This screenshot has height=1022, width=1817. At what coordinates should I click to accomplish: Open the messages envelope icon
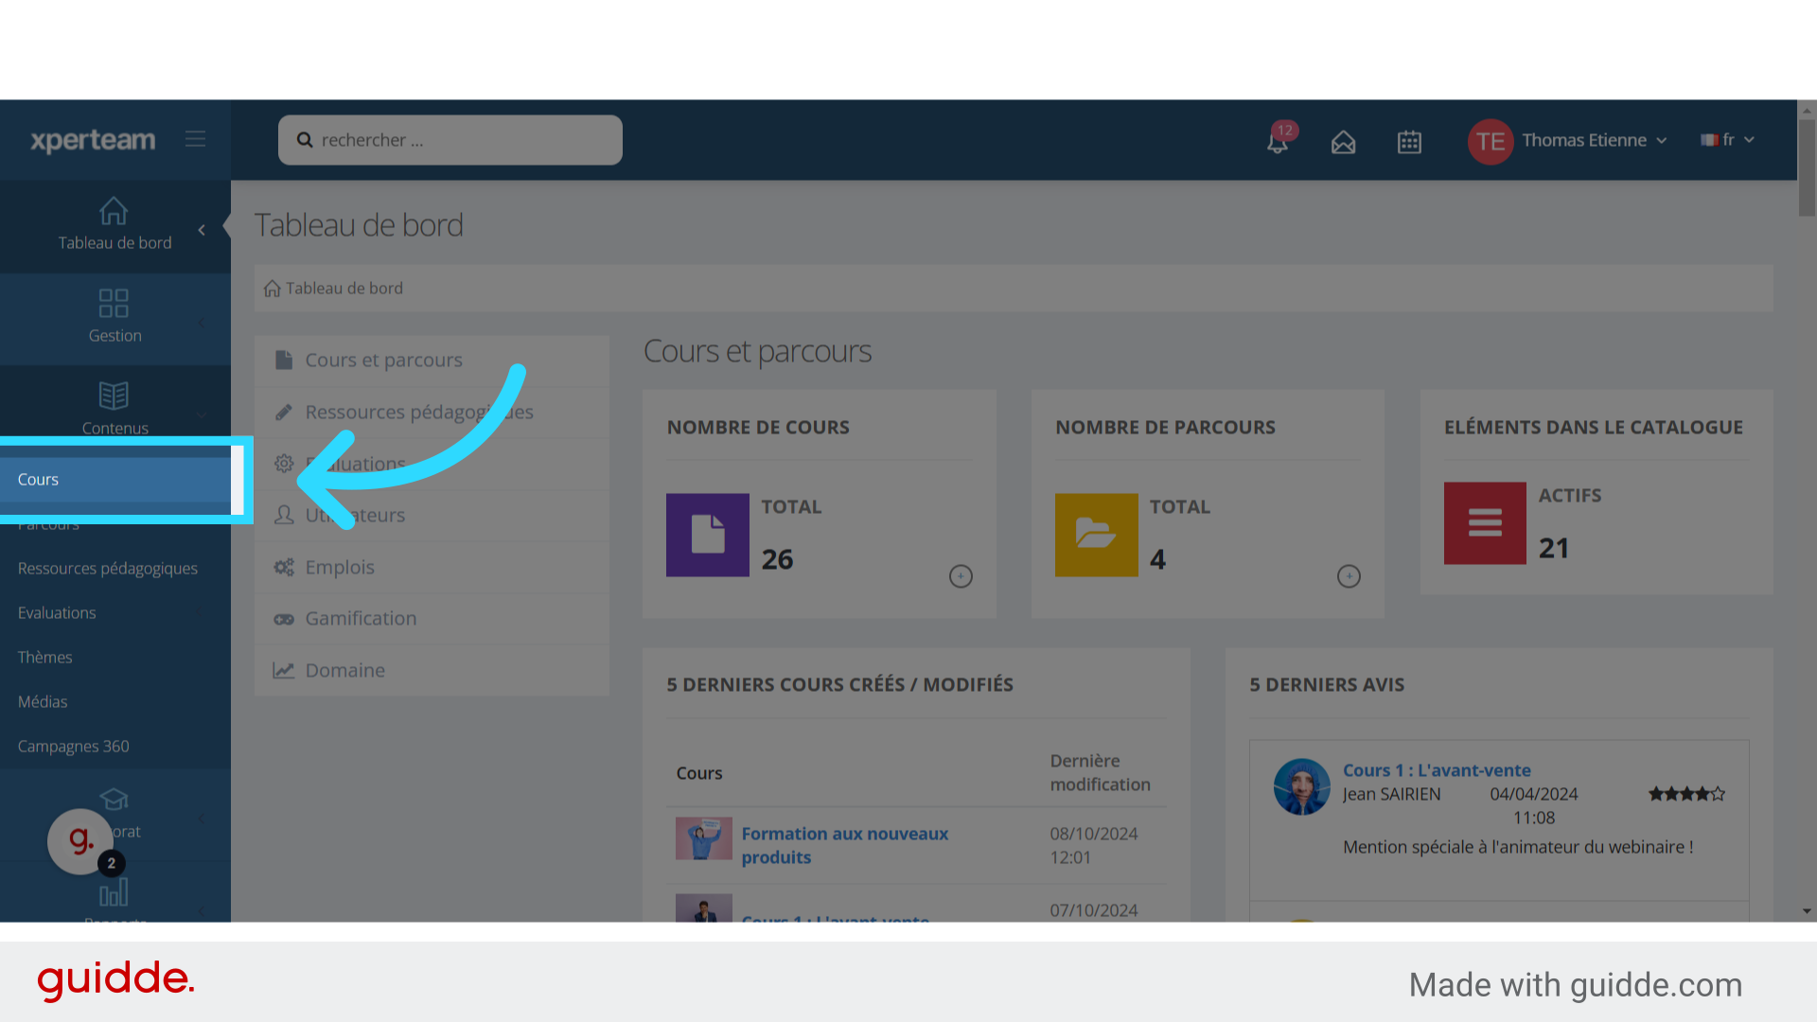point(1343,142)
